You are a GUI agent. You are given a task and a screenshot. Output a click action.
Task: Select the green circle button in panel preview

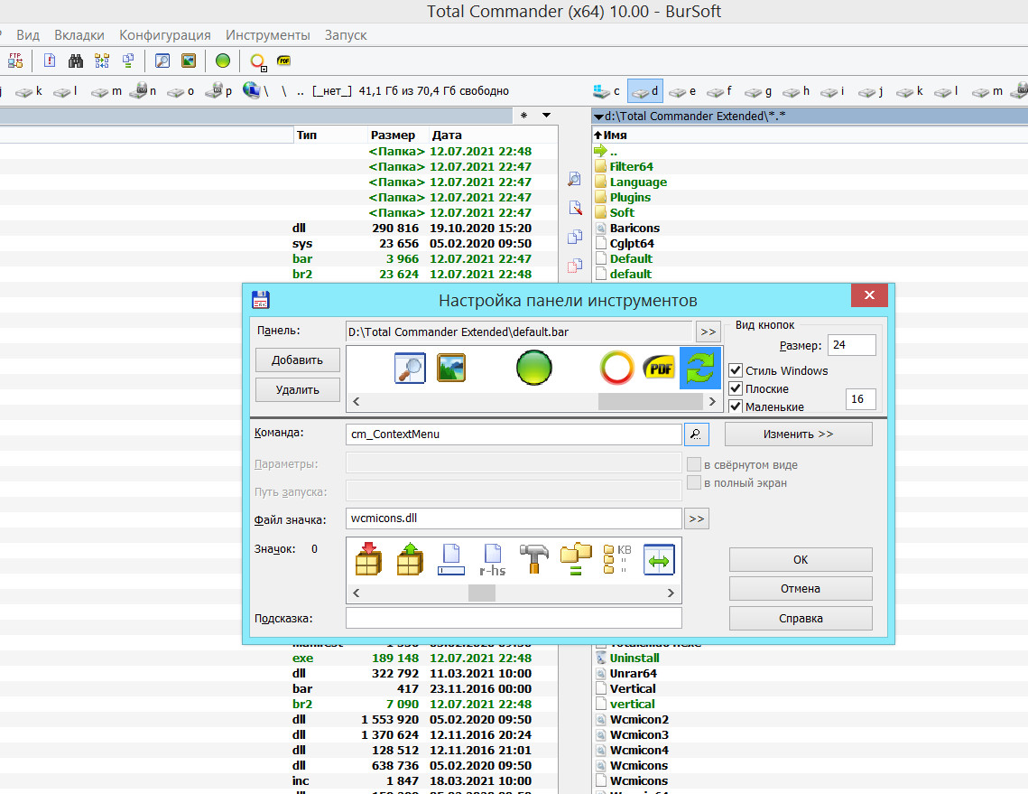(533, 369)
